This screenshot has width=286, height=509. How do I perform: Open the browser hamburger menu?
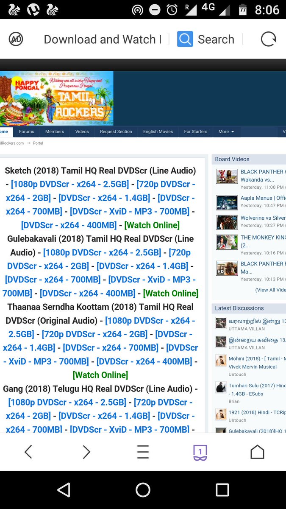pos(143,452)
